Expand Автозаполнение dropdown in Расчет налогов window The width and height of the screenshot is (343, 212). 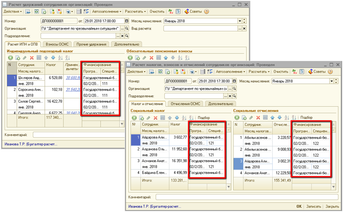[x=230, y=72]
